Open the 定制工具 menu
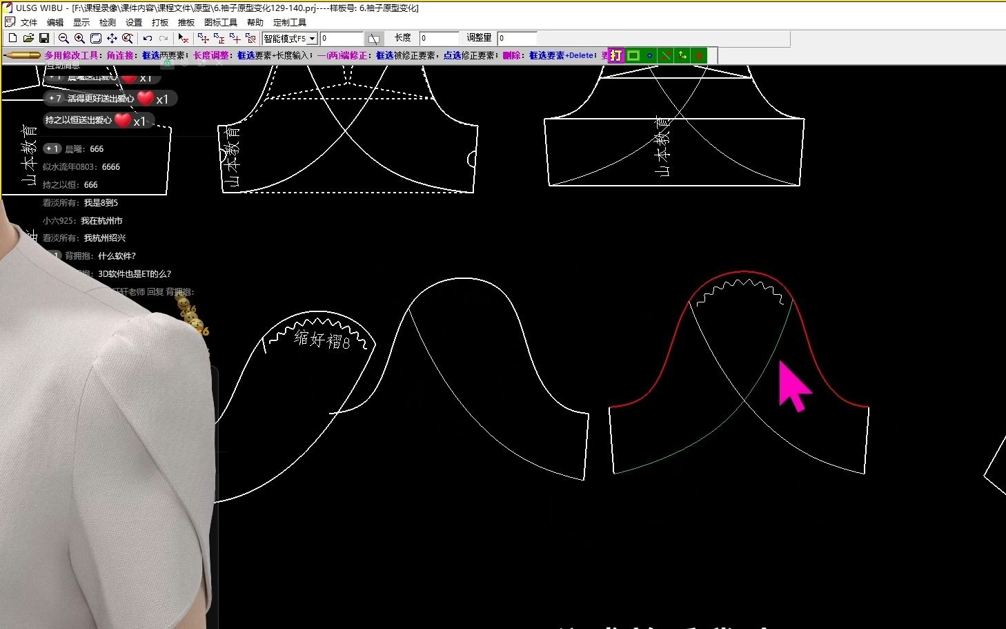 click(290, 22)
